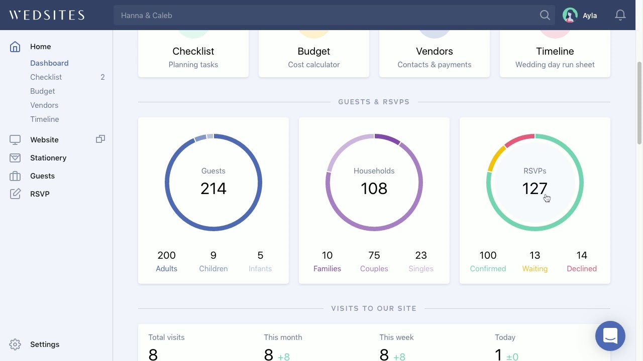Open website preview in new window icon
The height and width of the screenshot is (361, 643).
click(100, 139)
